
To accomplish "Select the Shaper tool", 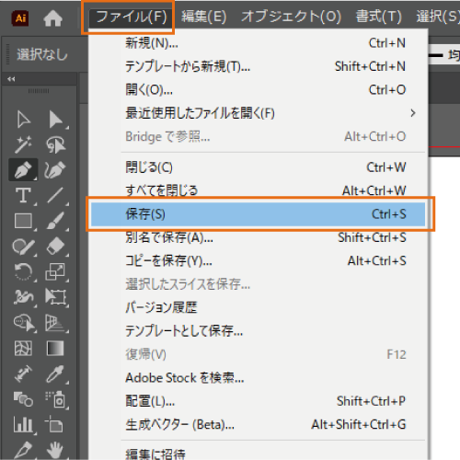I will tap(23, 247).
